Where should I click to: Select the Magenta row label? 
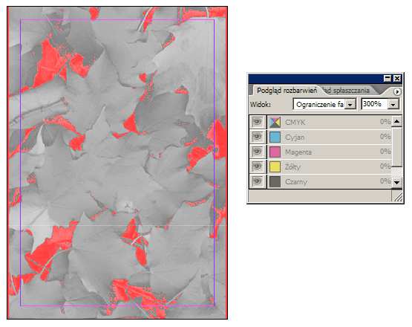298,152
